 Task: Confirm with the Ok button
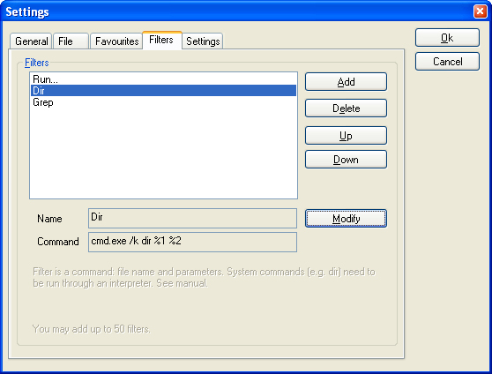point(447,38)
